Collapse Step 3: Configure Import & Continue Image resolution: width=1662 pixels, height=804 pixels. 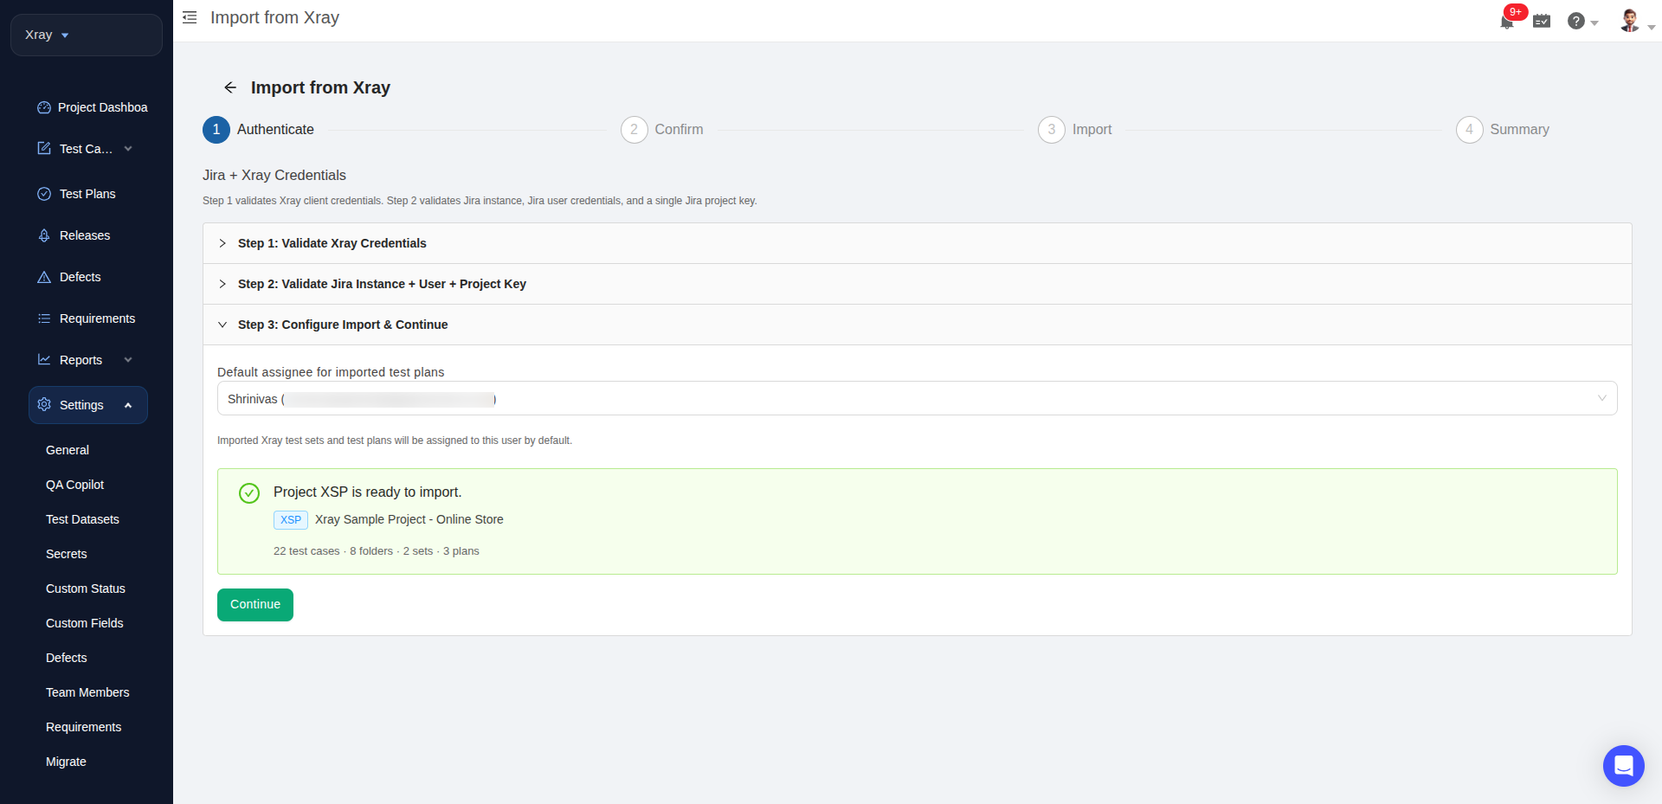(918, 325)
